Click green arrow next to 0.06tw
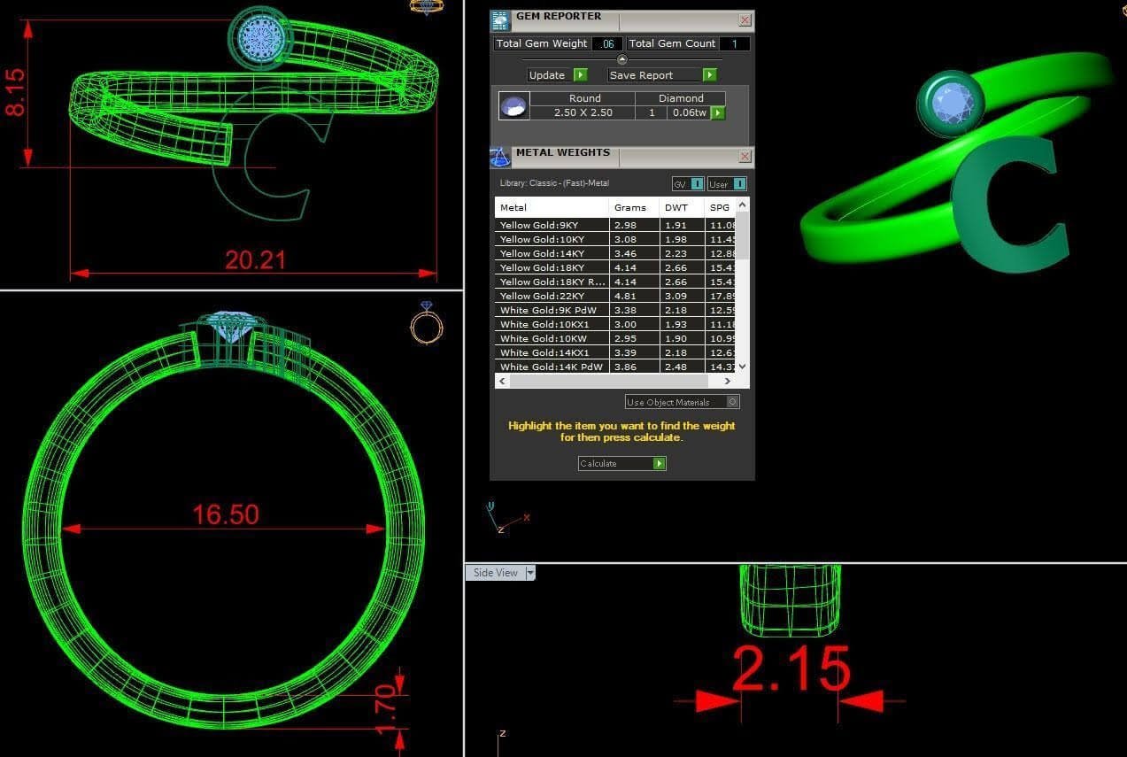Viewport: 1127px width, 757px height. [718, 112]
